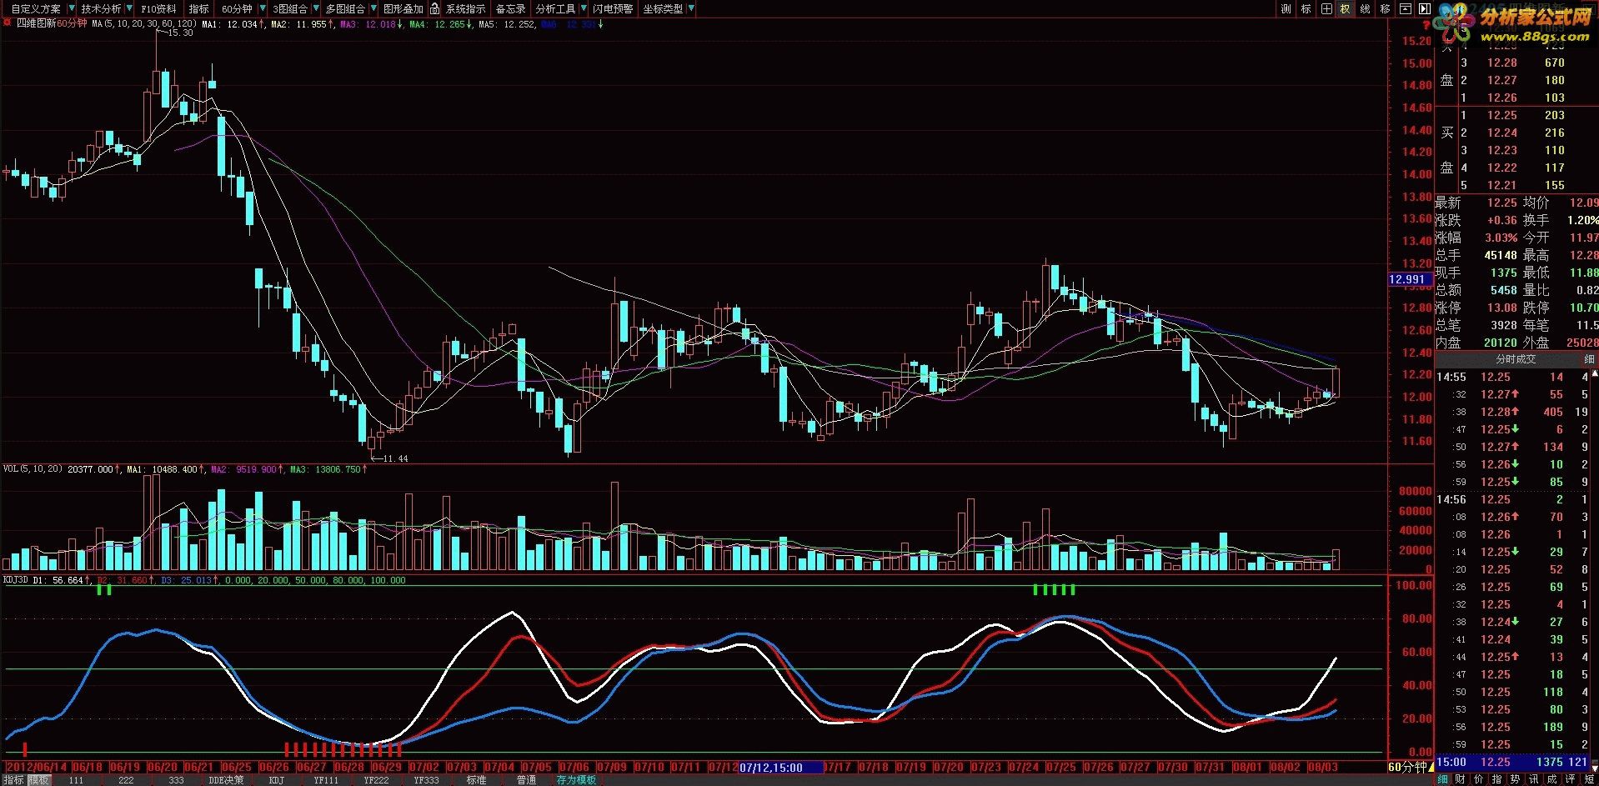Screen dimensions: 1599x786
Task: Click the 四维图新 stock name label
Action: [37, 23]
